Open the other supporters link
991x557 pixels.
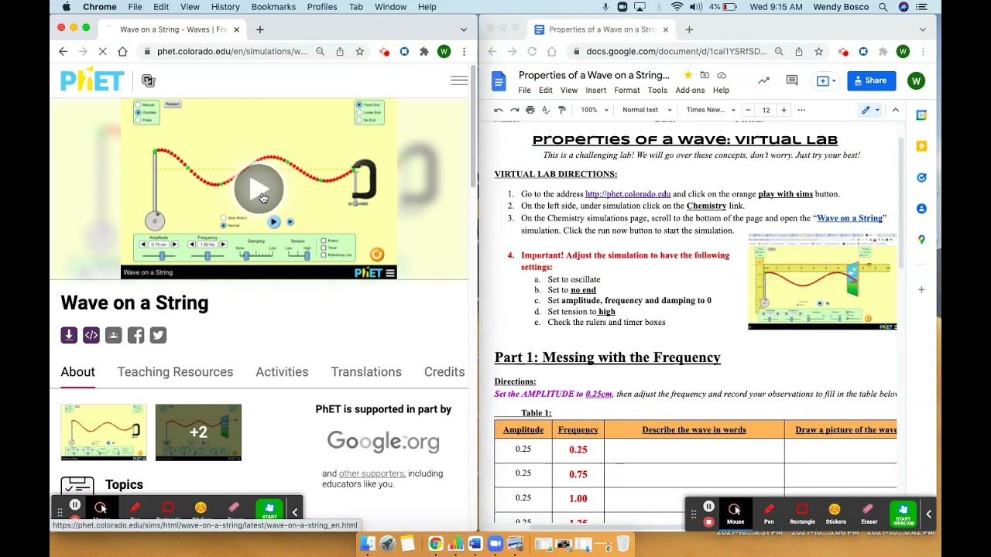pyautogui.click(x=371, y=473)
